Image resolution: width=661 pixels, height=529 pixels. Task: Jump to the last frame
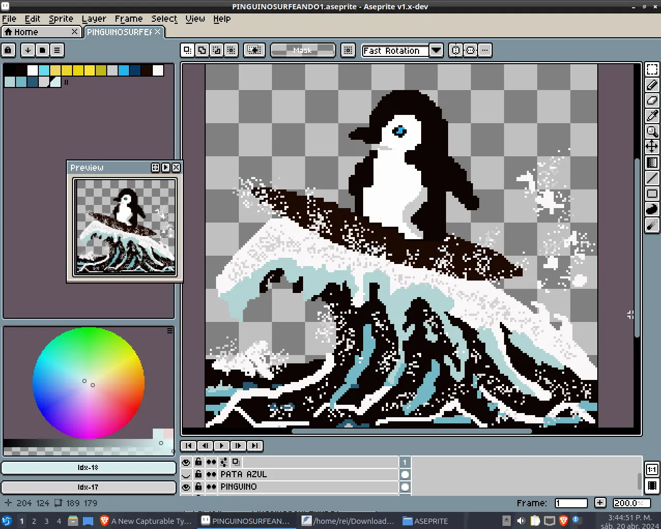[x=255, y=446]
